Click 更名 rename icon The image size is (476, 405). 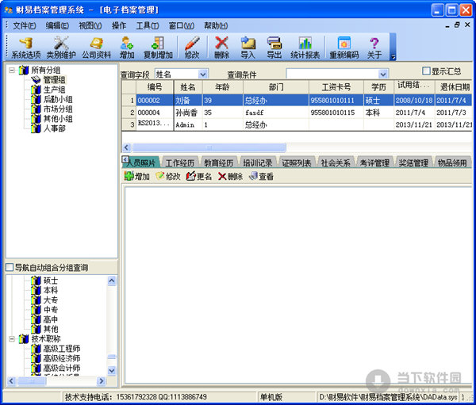(199, 176)
